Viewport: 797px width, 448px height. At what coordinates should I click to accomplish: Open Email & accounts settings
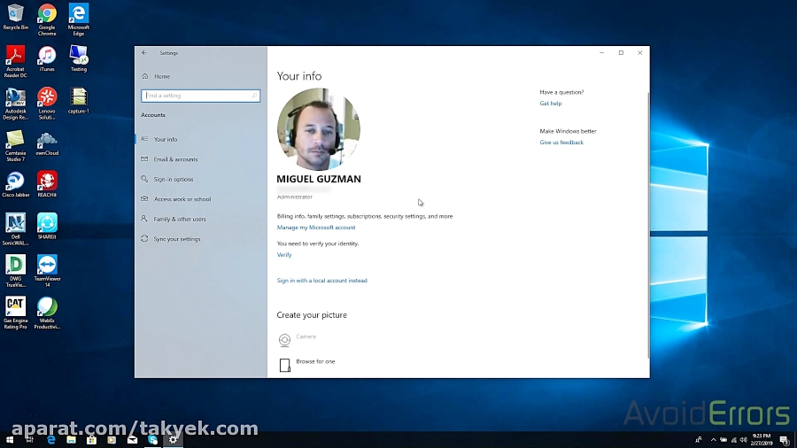pos(201,159)
